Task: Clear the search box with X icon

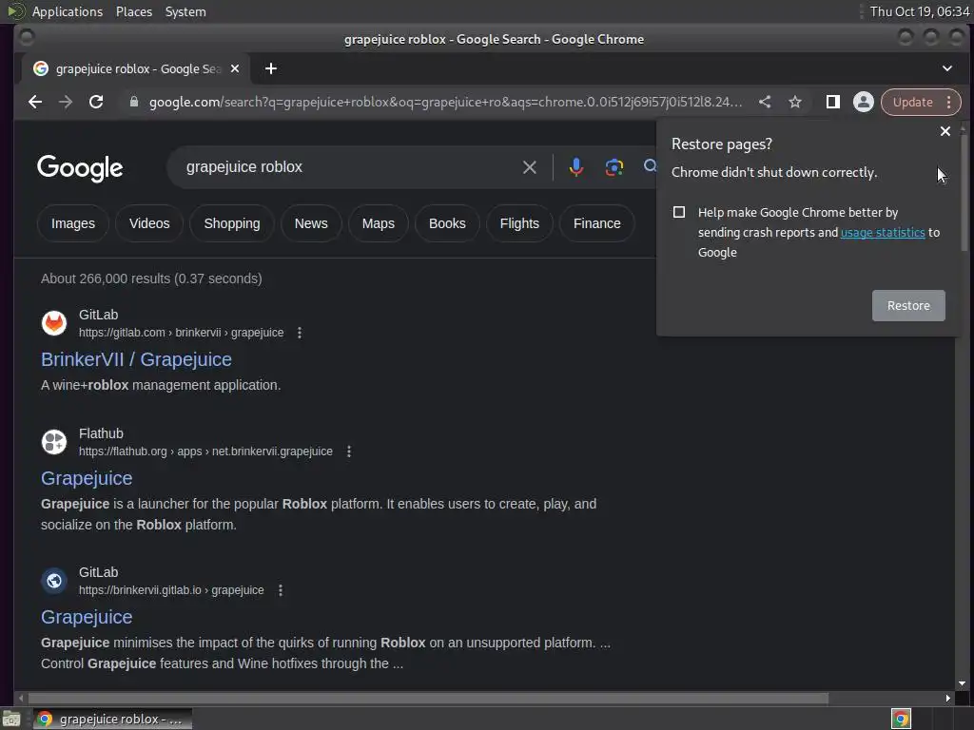Action: coord(529,167)
